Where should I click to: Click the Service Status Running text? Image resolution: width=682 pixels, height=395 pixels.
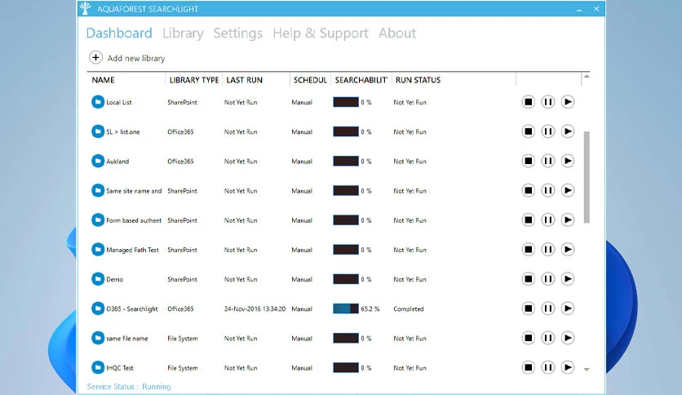point(129,386)
